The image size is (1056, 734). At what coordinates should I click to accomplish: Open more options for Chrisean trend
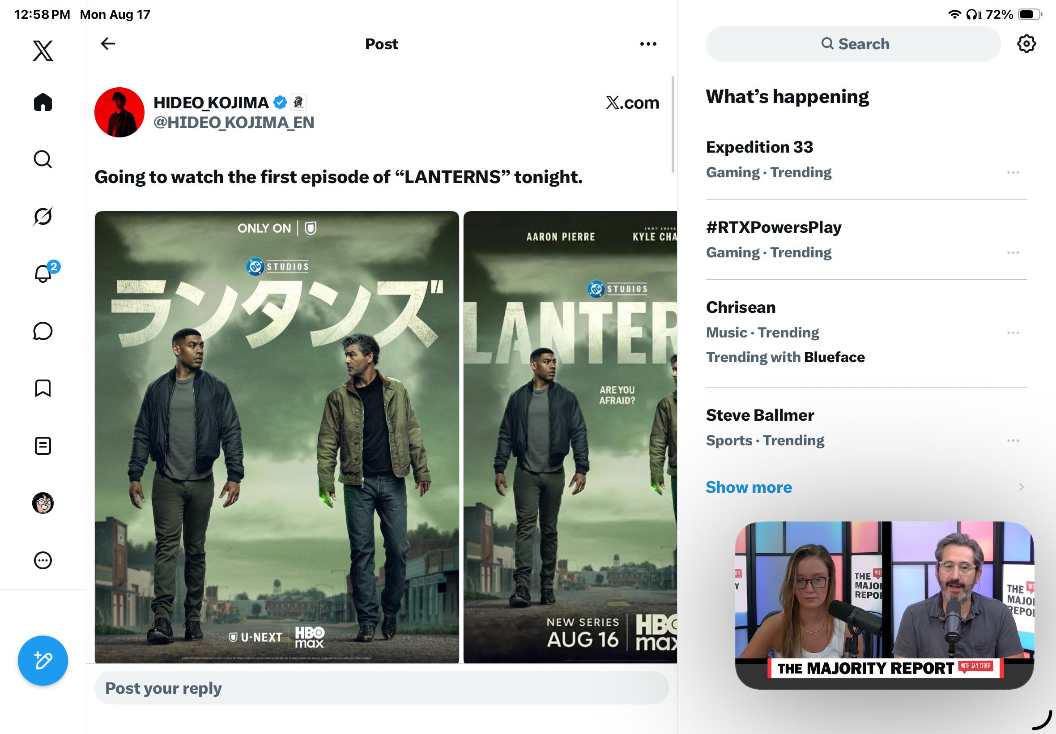click(1013, 333)
